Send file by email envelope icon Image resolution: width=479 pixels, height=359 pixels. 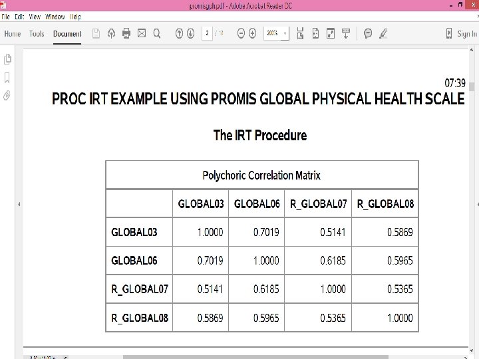142,33
